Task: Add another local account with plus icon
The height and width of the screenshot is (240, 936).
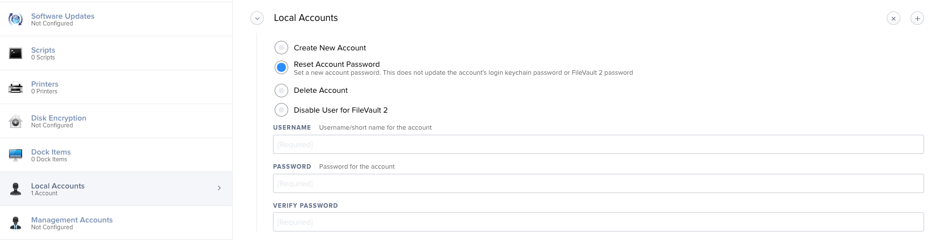Action: click(x=917, y=19)
